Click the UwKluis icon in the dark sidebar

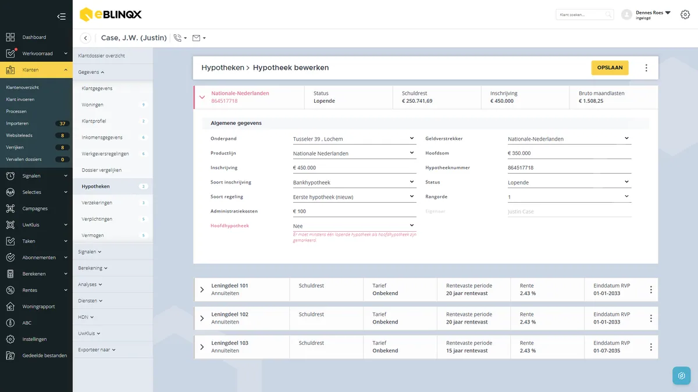10,225
